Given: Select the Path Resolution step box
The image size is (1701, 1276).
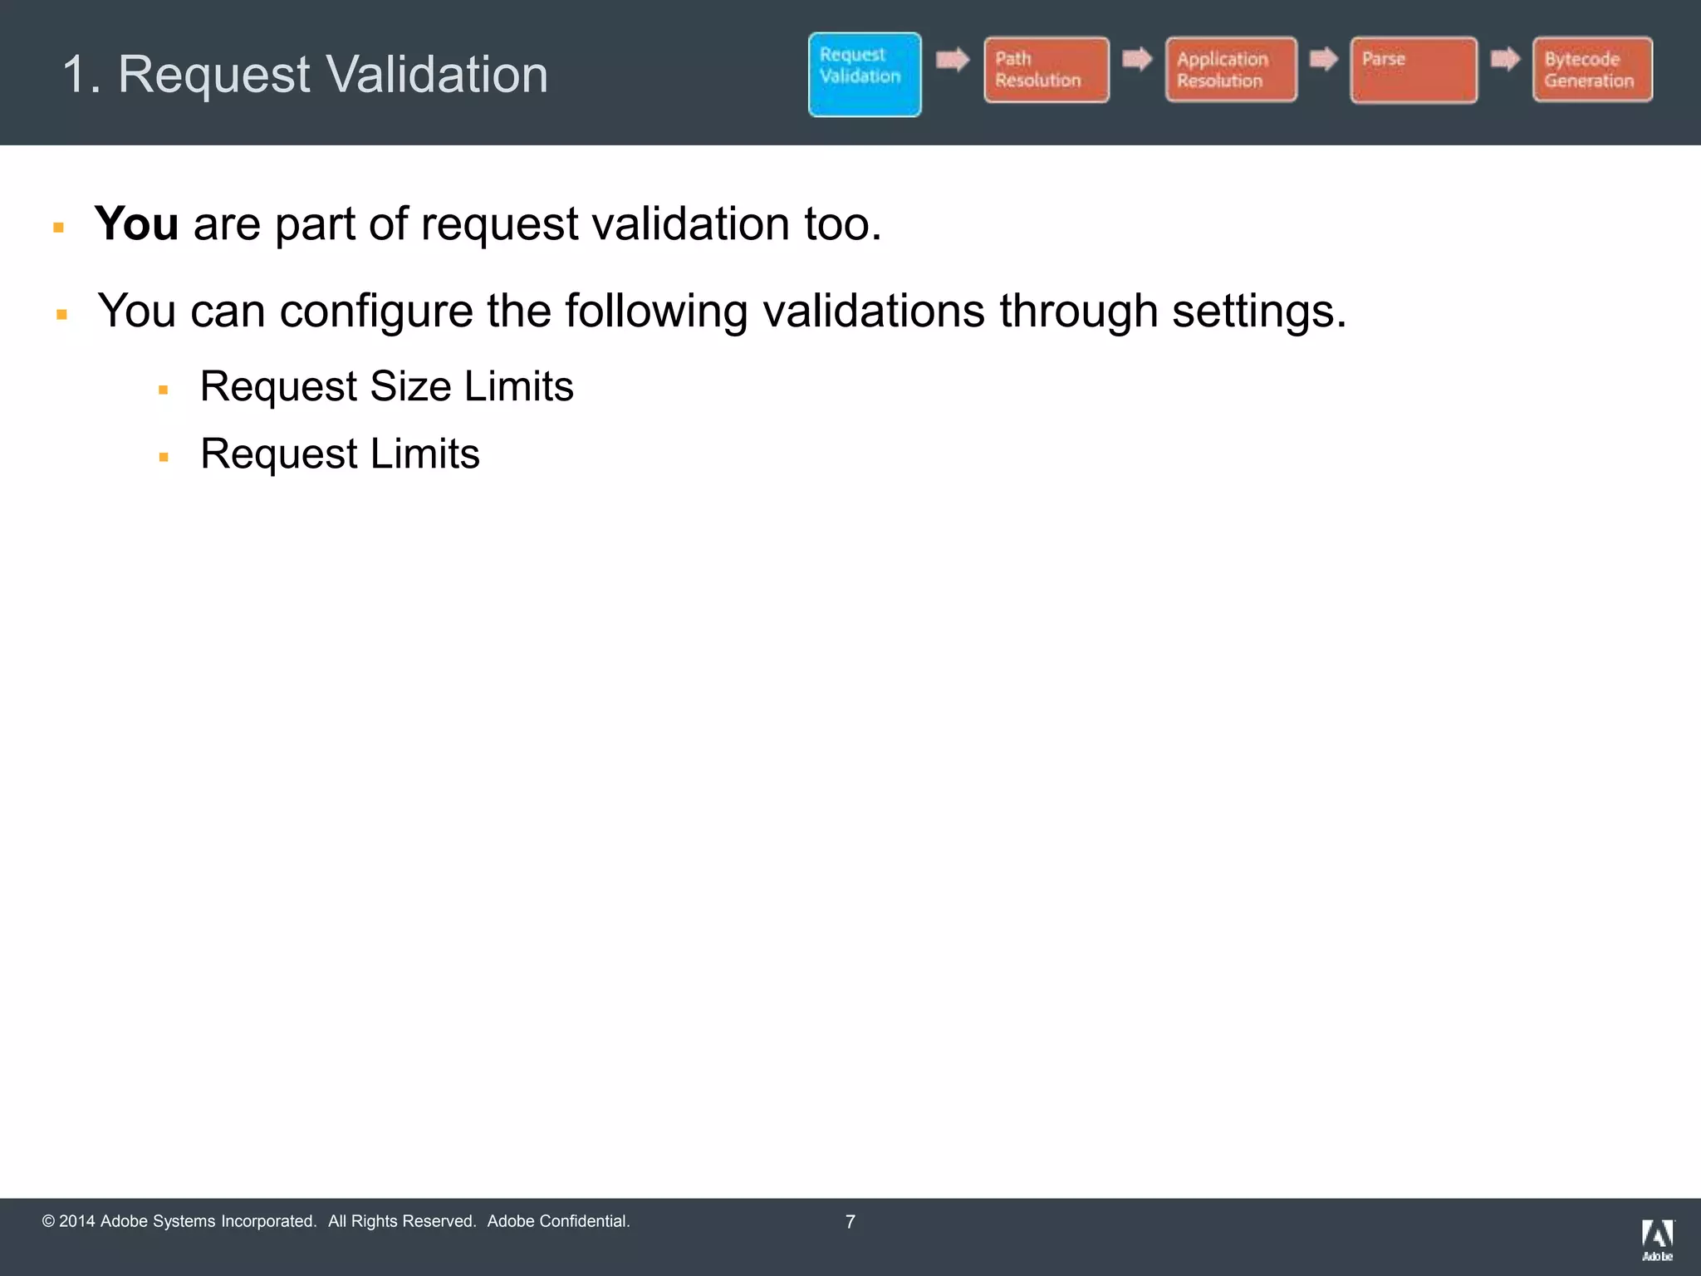Looking at the screenshot, I should tap(1047, 70).
